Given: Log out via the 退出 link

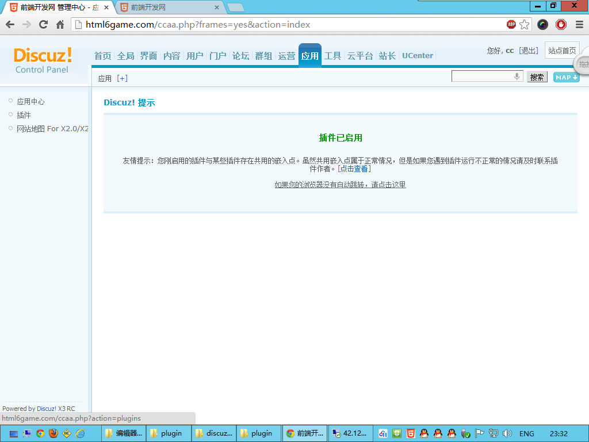Looking at the screenshot, I should (x=529, y=51).
